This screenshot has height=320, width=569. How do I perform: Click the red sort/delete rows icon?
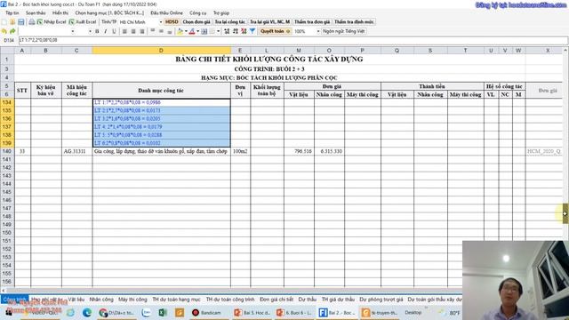tap(244, 32)
